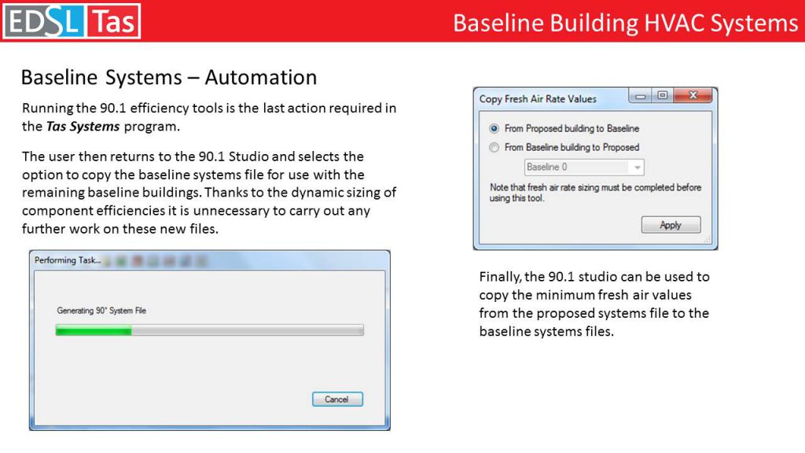Open the Baseline 0 dropdown arrow
The width and height of the screenshot is (805, 453).
pyautogui.click(x=636, y=168)
